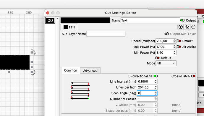Toggle the Output switch
This screenshot has height=116, width=204.
(182, 20)
